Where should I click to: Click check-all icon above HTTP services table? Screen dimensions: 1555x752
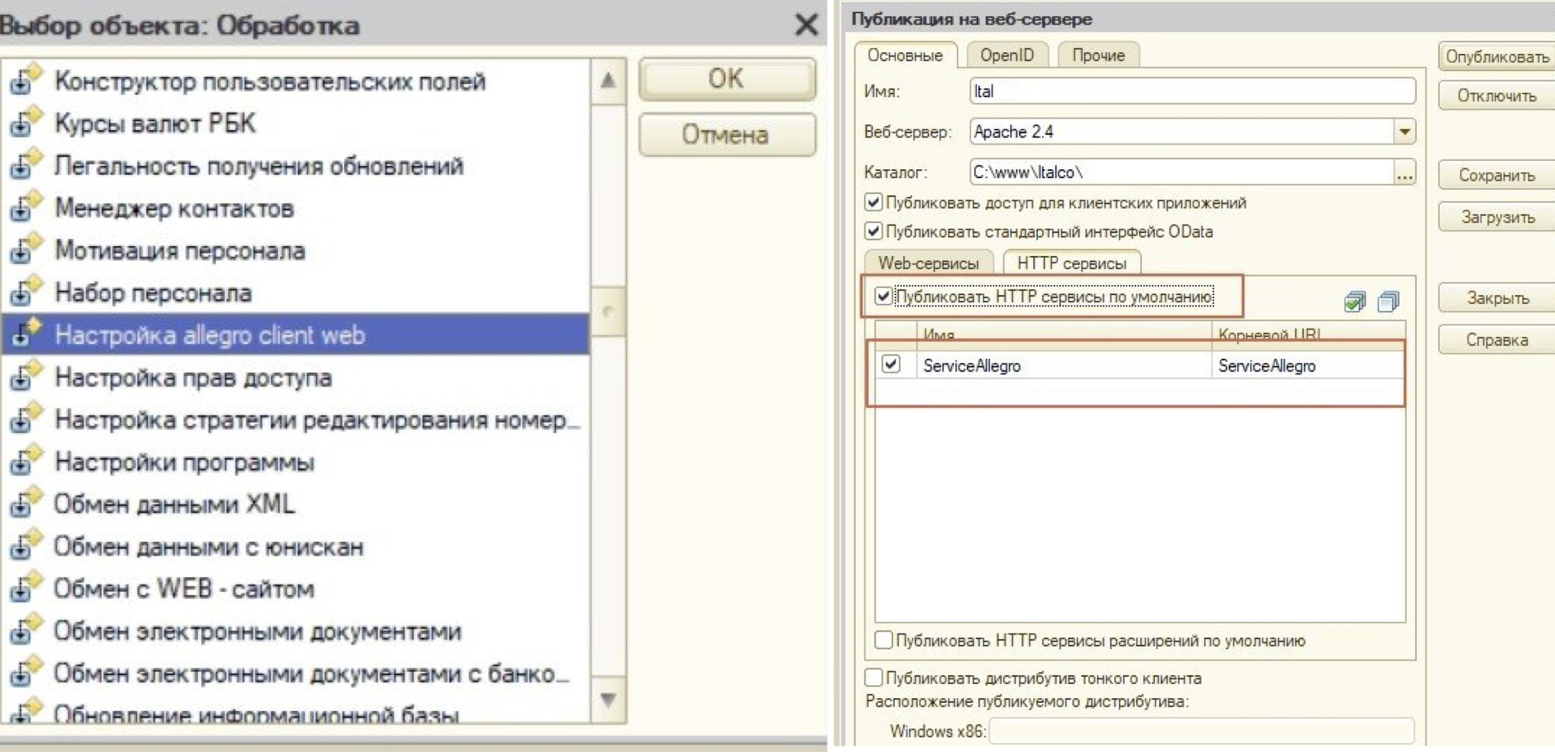click(x=1355, y=302)
